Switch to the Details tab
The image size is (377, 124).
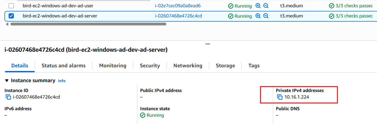[20, 66]
